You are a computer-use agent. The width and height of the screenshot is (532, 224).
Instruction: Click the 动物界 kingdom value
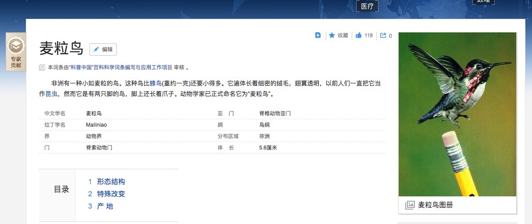tap(94, 136)
